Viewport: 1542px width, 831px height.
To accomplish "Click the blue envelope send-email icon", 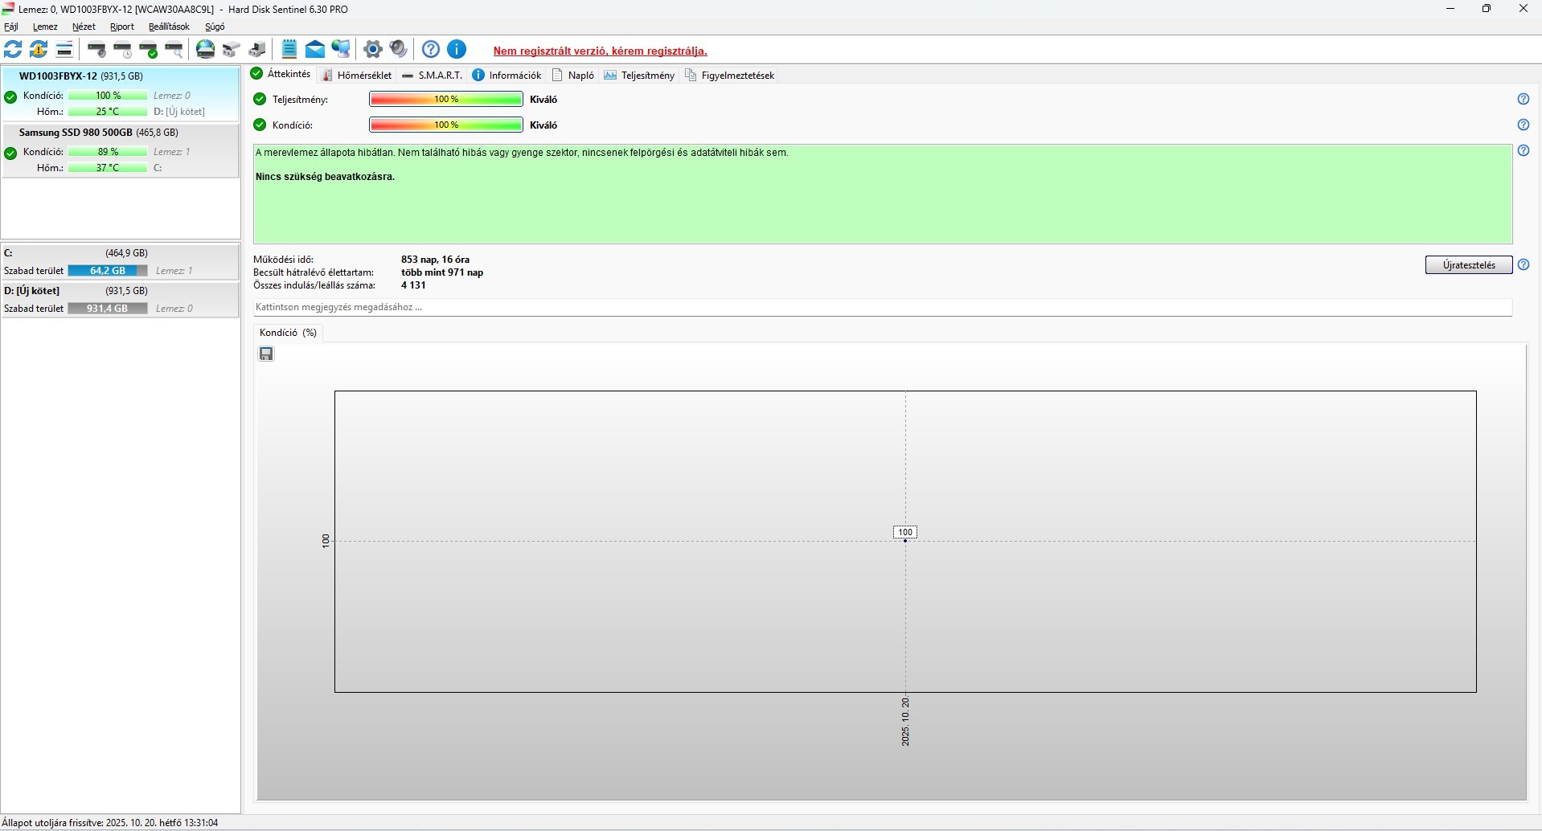I will (x=315, y=50).
